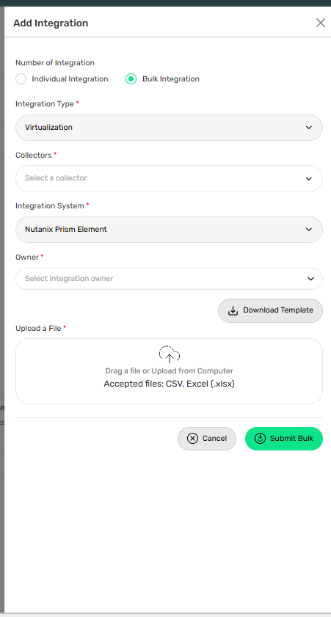This screenshot has height=617, width=331.
Task: Click the download icon beside Download Template
Action: coord(233,311)
